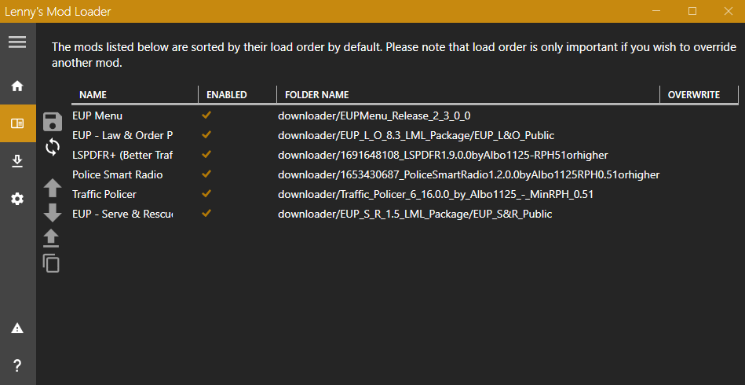Move selected mod up one position

pyautogui.click(x=52, y=187)
